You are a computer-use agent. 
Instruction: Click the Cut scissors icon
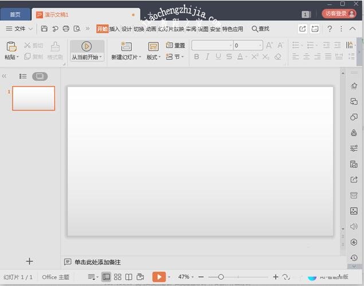[27, 45]
